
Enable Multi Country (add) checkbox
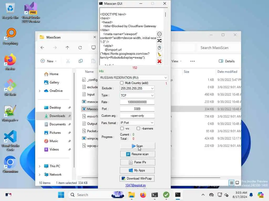pyautogui.click(x=122, y=83)
